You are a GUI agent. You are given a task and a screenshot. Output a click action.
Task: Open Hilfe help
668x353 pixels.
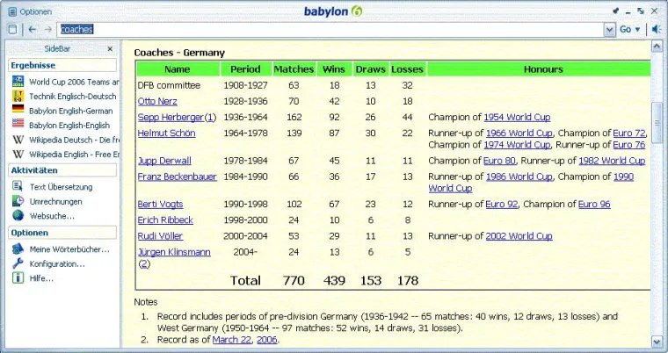(x=41, y=279)
